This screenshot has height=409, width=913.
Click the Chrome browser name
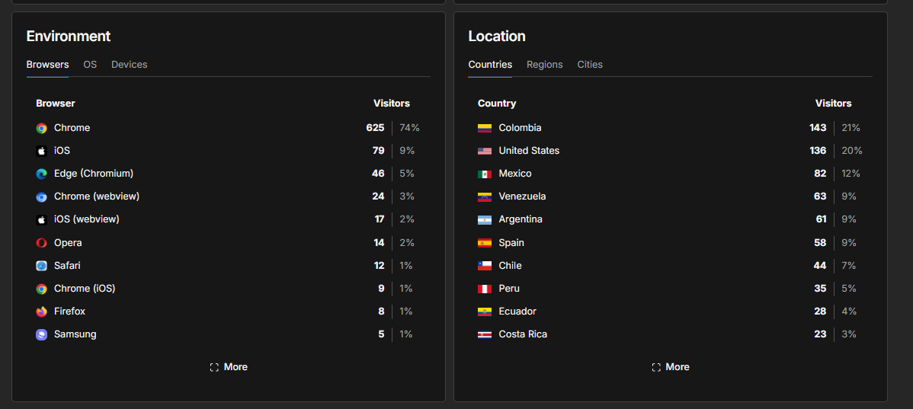[x=72, y=127]
